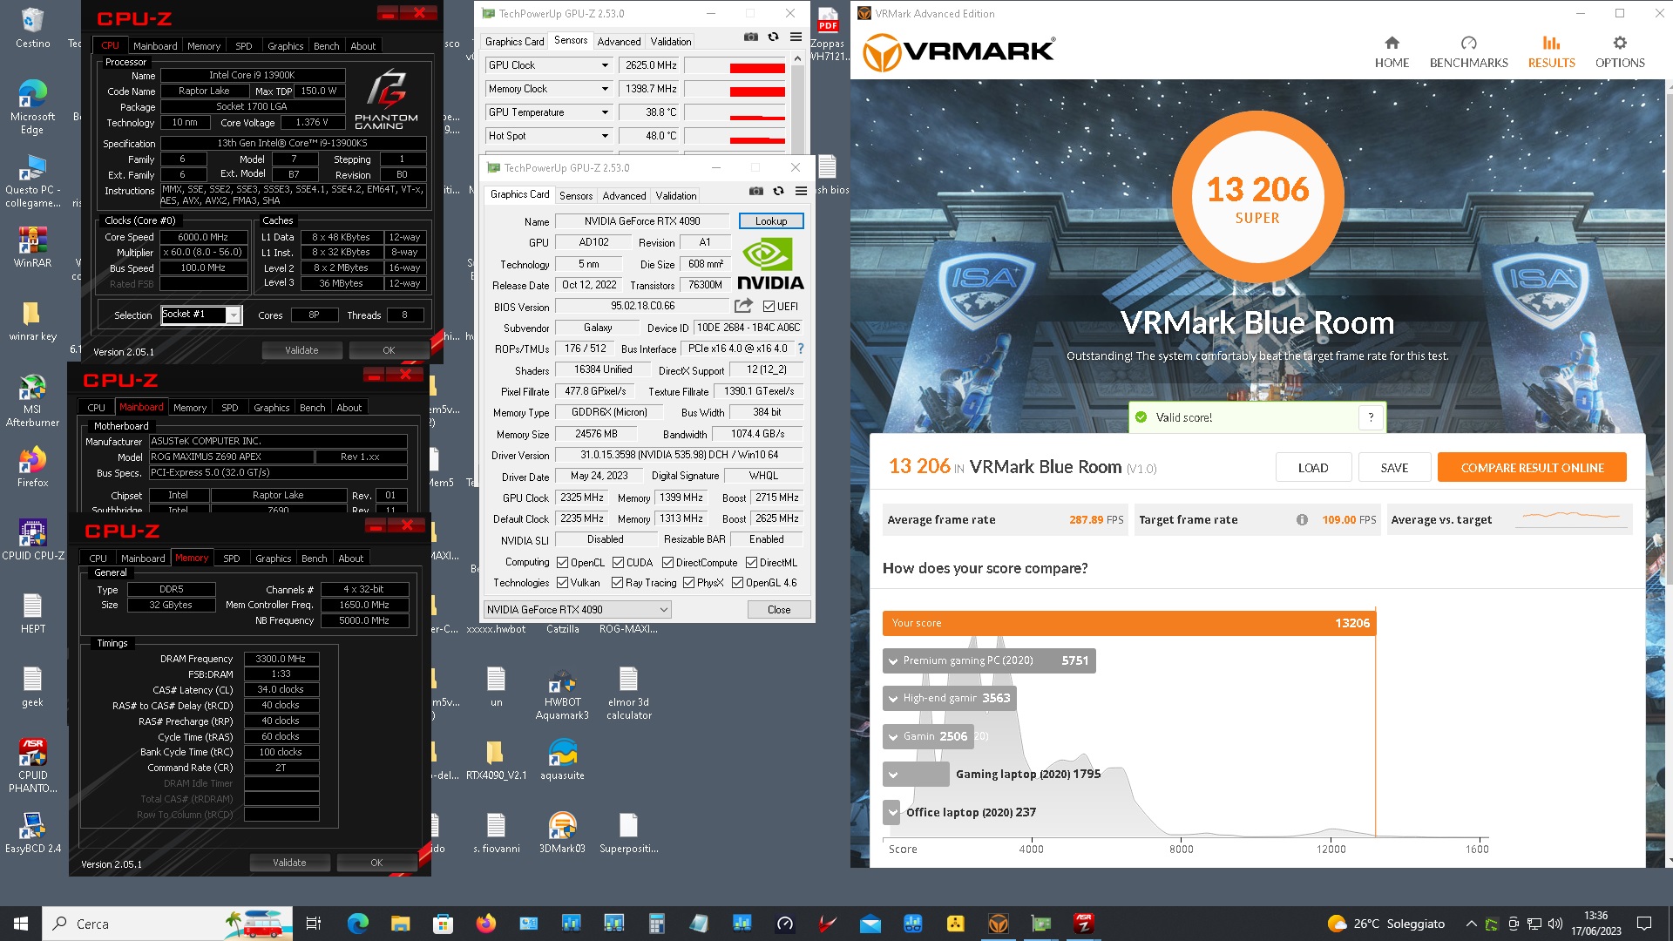The image size is (1673, 941).
Task: Switch to SPD tab in bottom CPU-Z Memory window
Action: (231, 559)
